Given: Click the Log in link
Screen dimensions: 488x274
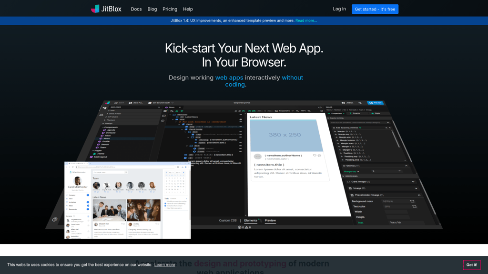Looking at the screenshot, I should pos(339,9).
